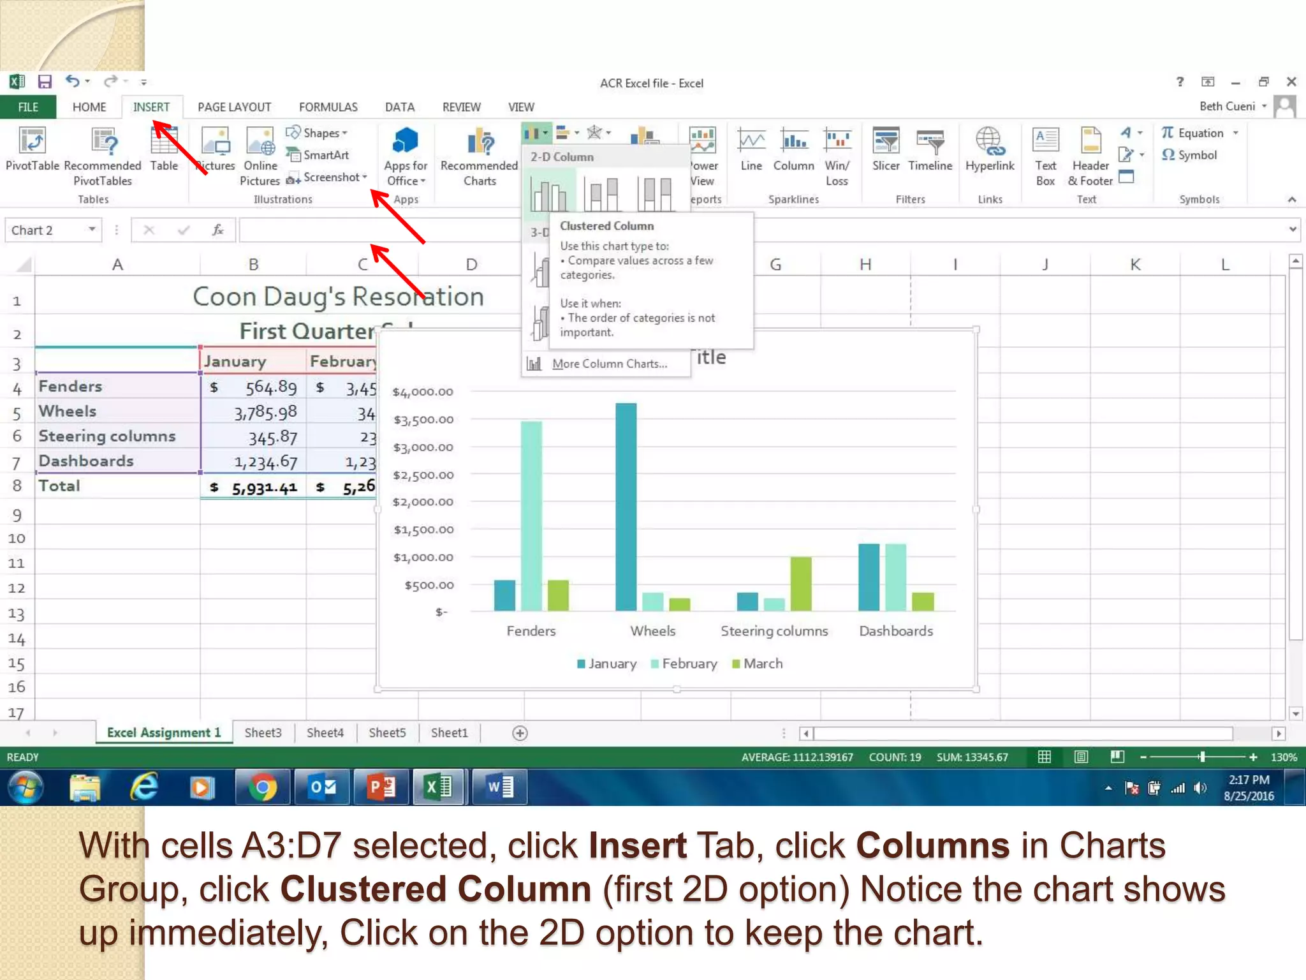Insert a Column sparkline
The image size is (1306, 980).
pyautogui.click(x=794, y=149)
